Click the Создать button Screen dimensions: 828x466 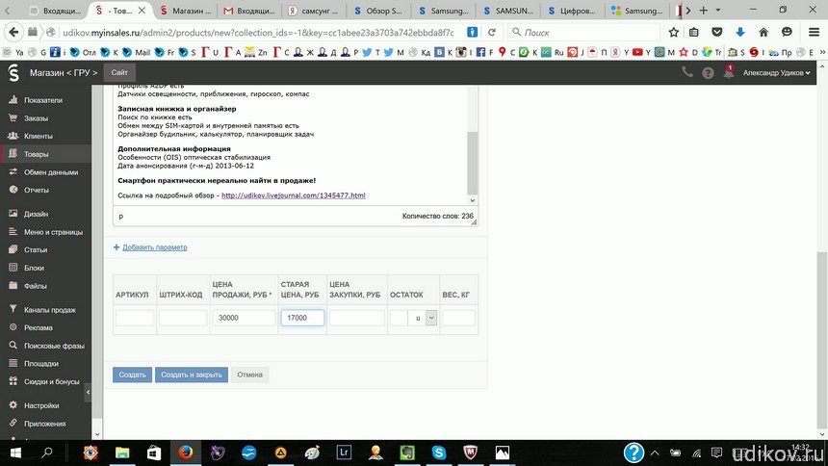coord(132,375)
